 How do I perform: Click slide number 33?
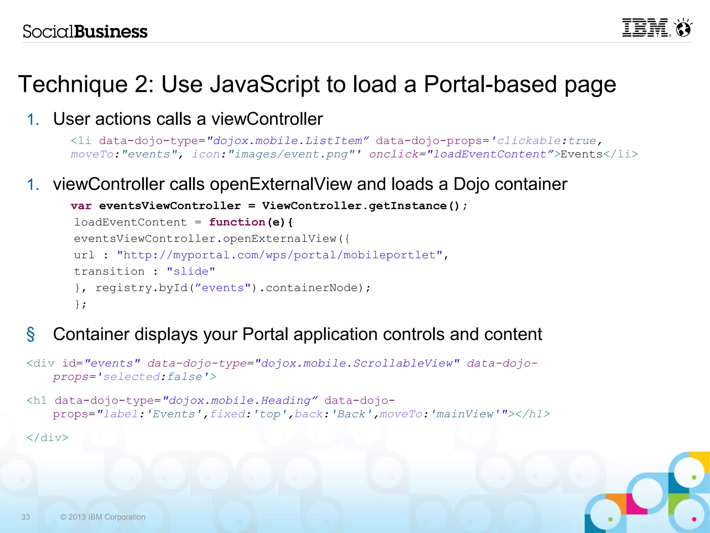(26, 517)
